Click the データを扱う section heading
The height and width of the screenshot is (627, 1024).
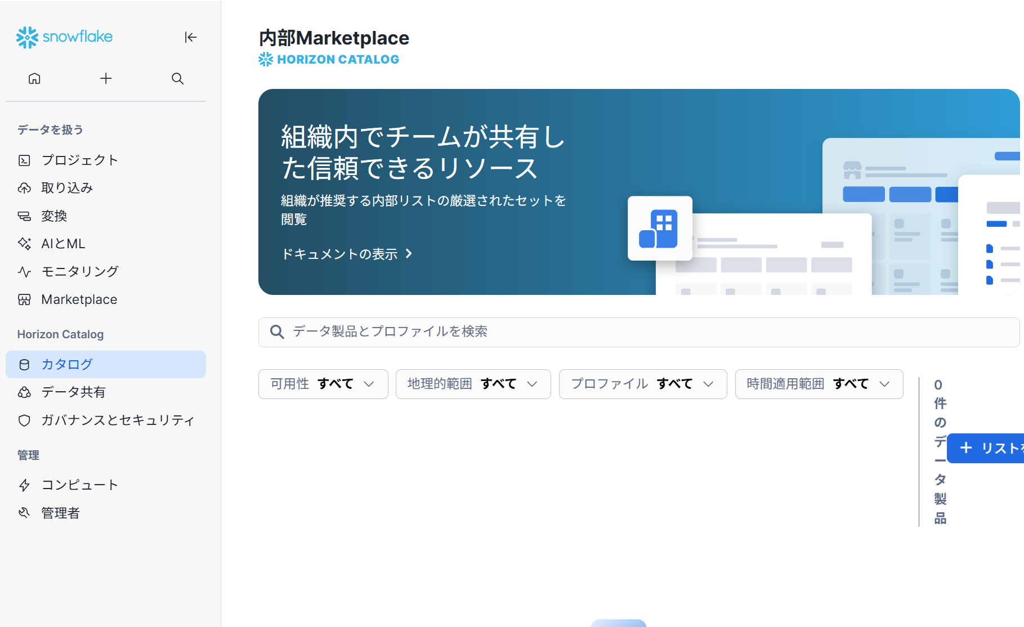coord(50,130)
